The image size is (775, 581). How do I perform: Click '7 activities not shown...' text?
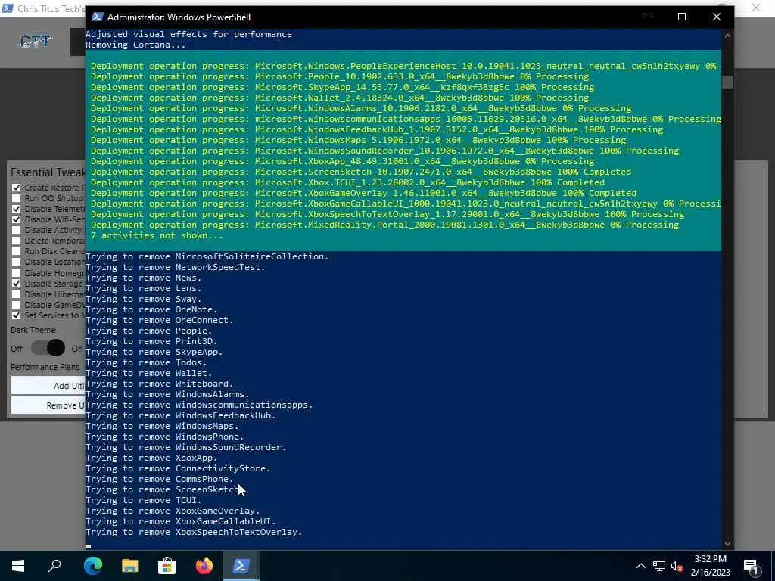pyautogui.click(x=157, y=236)
